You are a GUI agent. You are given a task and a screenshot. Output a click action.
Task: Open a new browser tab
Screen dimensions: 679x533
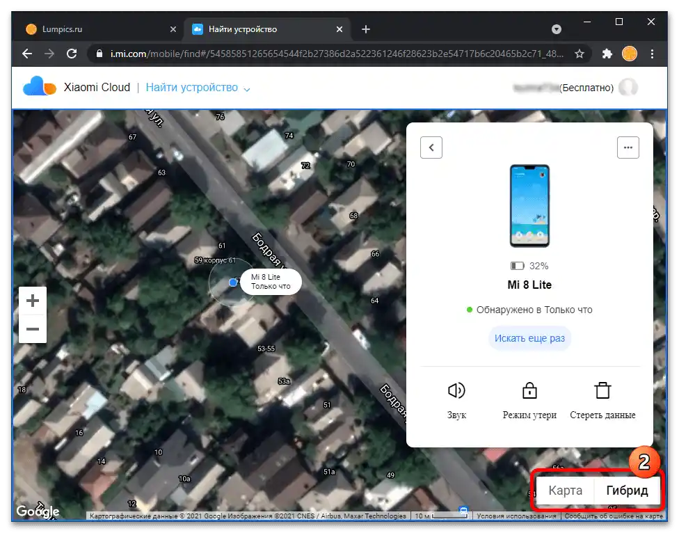pyautogui.click(x=366, y=29)
